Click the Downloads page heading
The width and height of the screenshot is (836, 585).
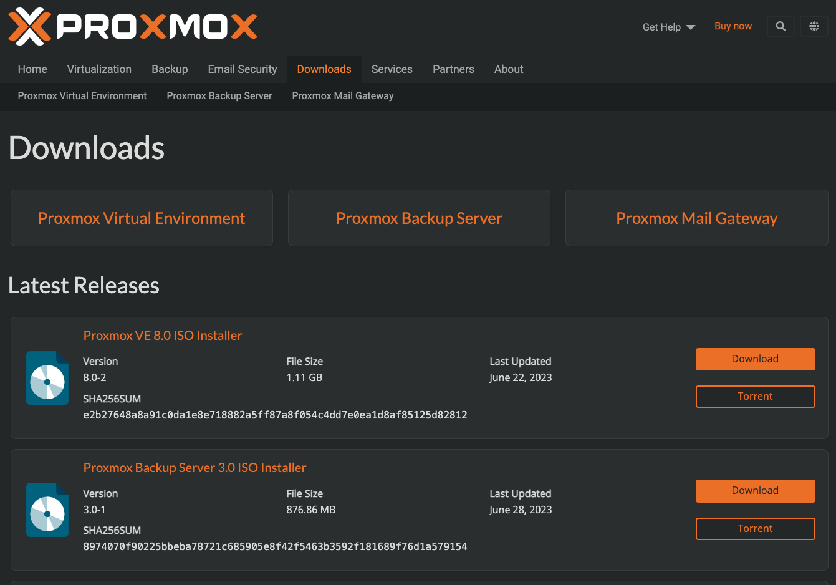[x=87, y=148]
